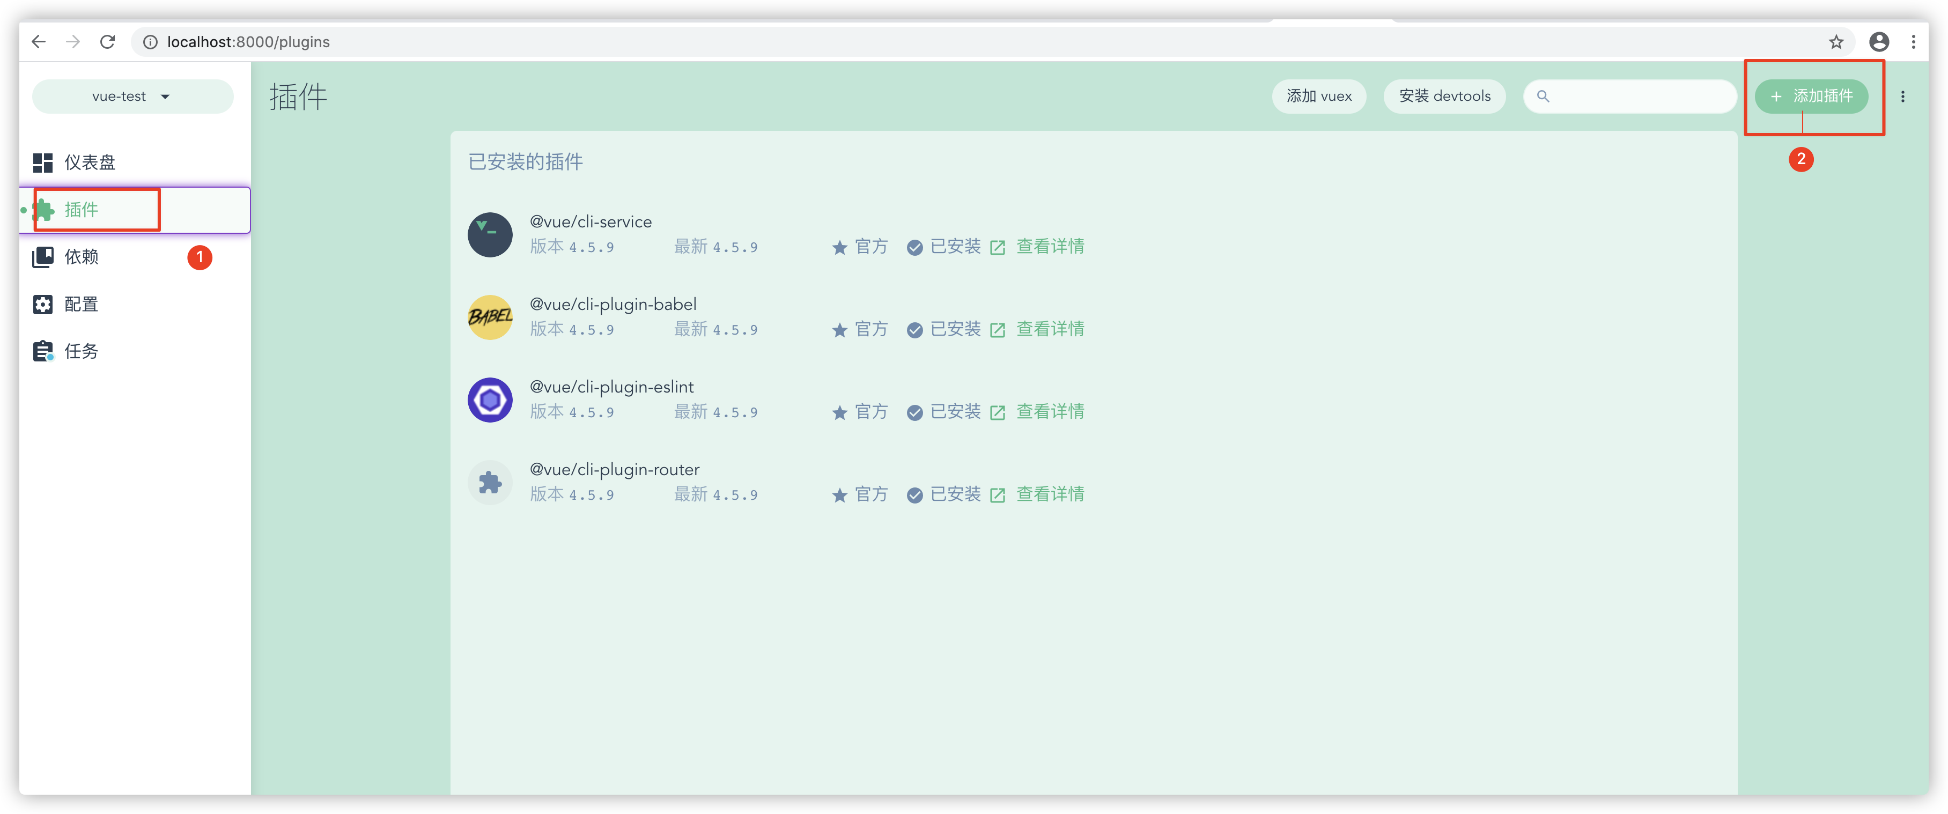Reload the page with refresh icon
The image size is (1948, 814).
[107, 42]
